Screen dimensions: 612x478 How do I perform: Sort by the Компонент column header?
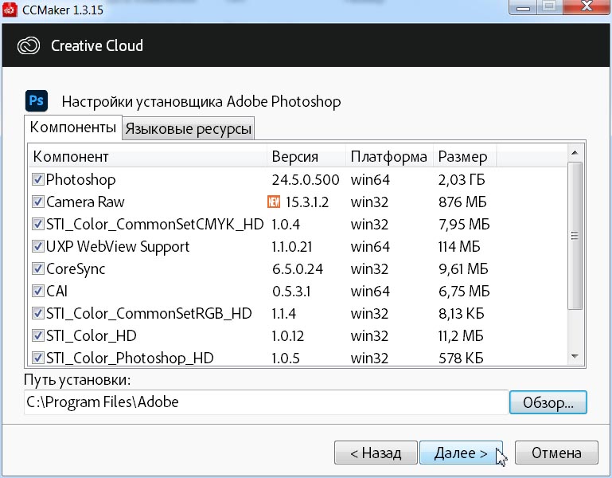tap(147, 156)
